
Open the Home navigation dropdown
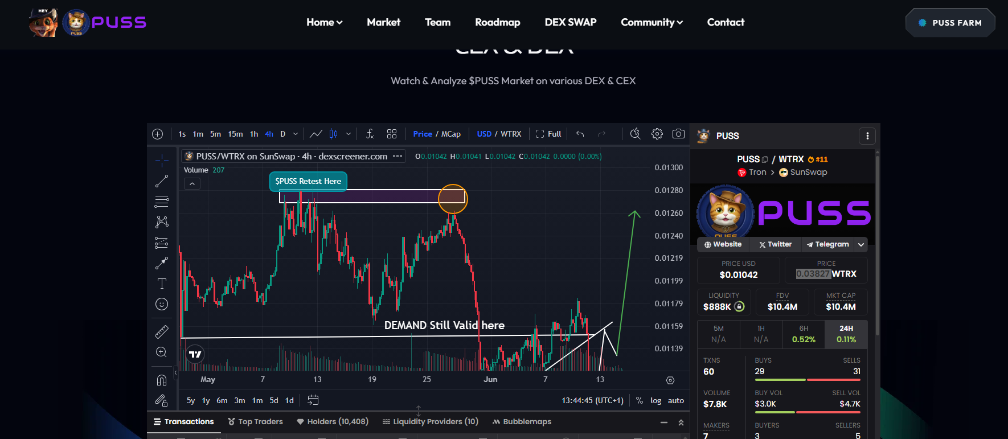tap(324, 22)
